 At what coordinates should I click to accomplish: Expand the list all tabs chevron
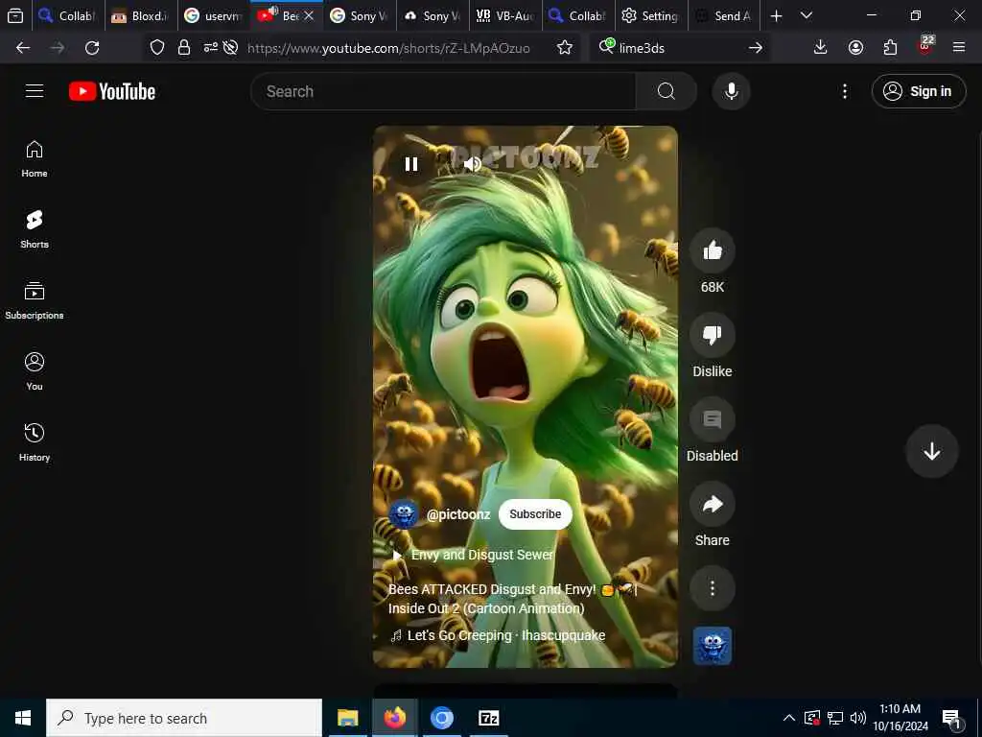[807, 15]
